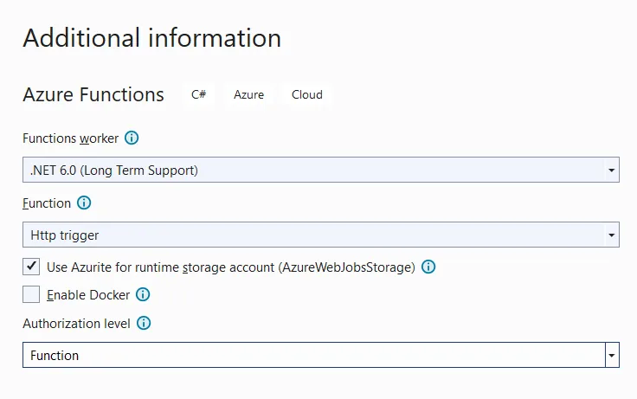Click the 'Use Azurite for runtime storage account' label text
Image resolution: width=637 pixels, height=399 pixels.
click(x=231, y=267)
